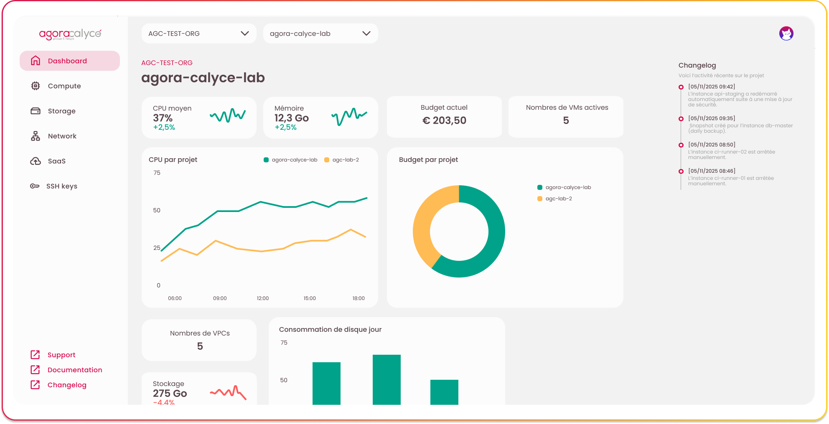Click the Changelog link in sidebar
The width and height of the screenshot is (829, 424).
(67, 385)
